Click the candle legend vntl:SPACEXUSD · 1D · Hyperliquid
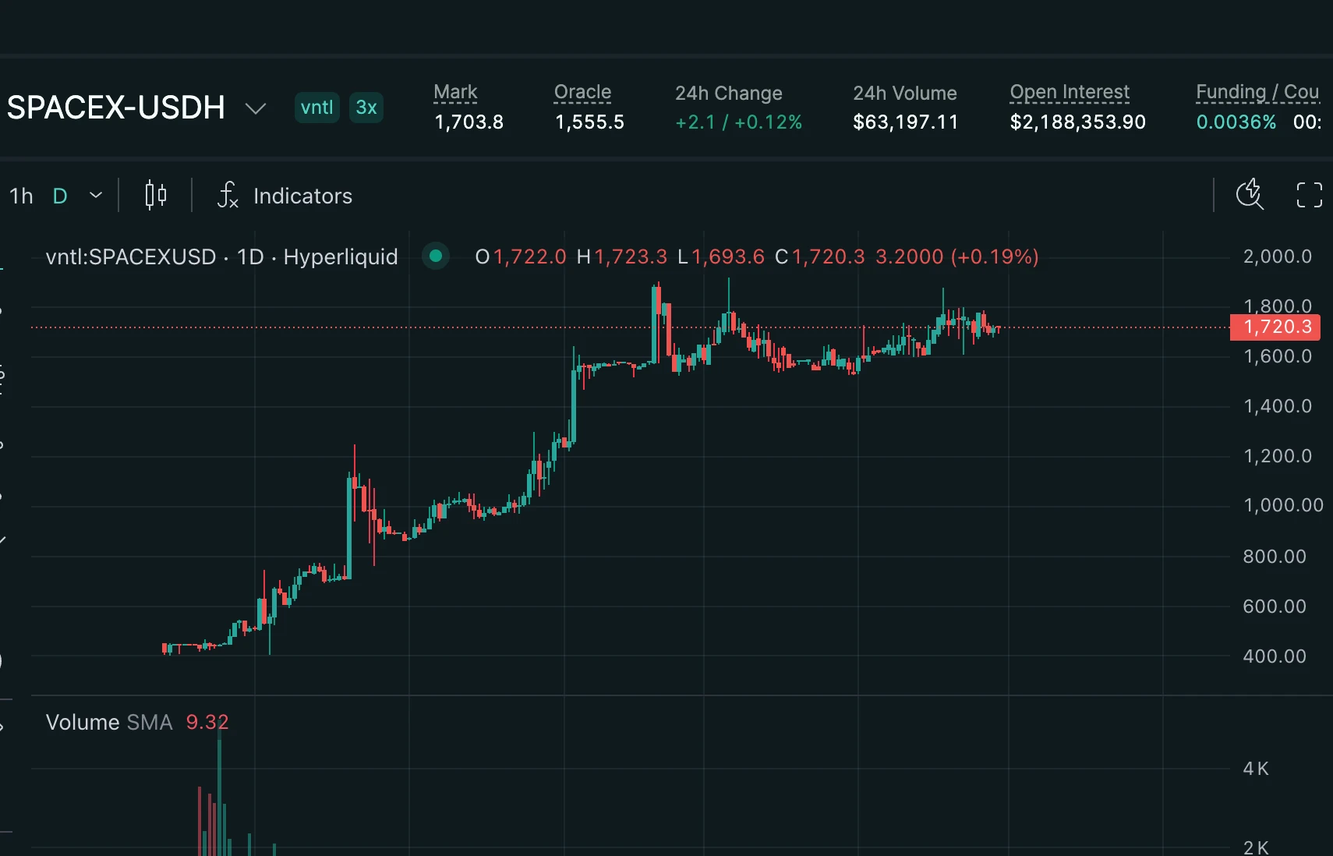Viewport: 1333px width, 856px height. [222, 256]
